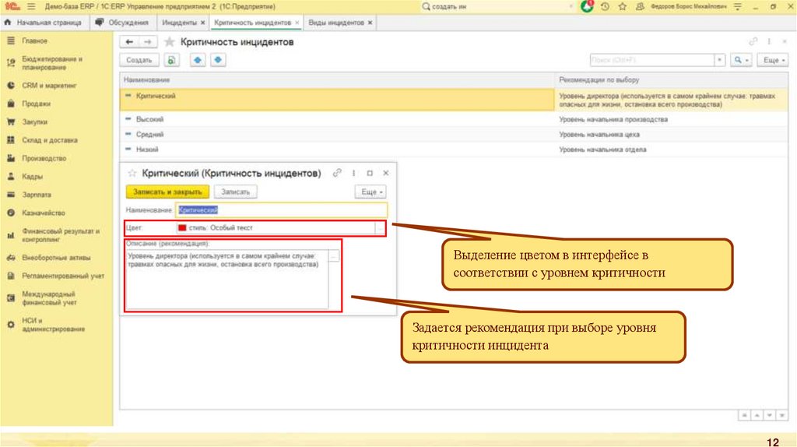Click the Продажи bag icon
Screen dimensions: 797x447
tap(11, 104)
